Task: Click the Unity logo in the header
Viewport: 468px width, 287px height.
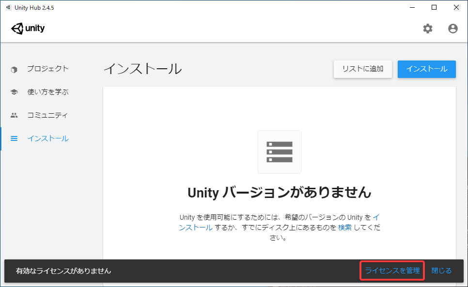Action: pos(28,28)
